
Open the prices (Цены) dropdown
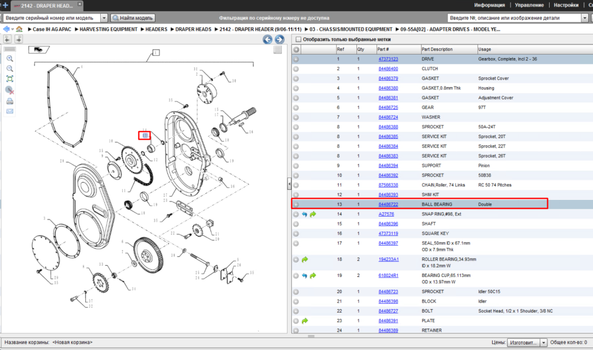click(543, 342)
